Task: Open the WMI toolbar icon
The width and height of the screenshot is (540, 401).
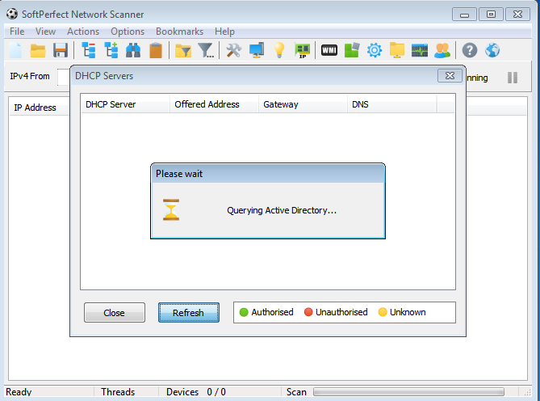Action: [x=329, y=51]
